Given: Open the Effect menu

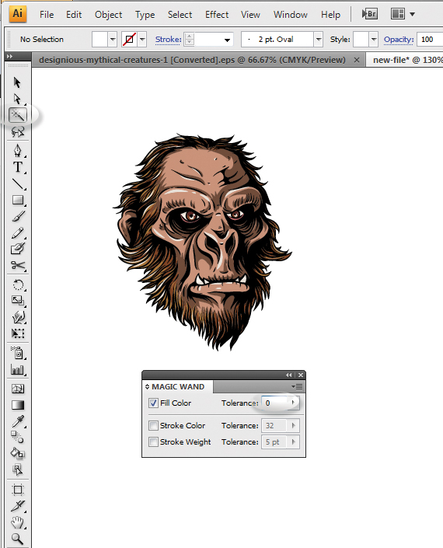Looking at the screenshot, I should point(217,15).
